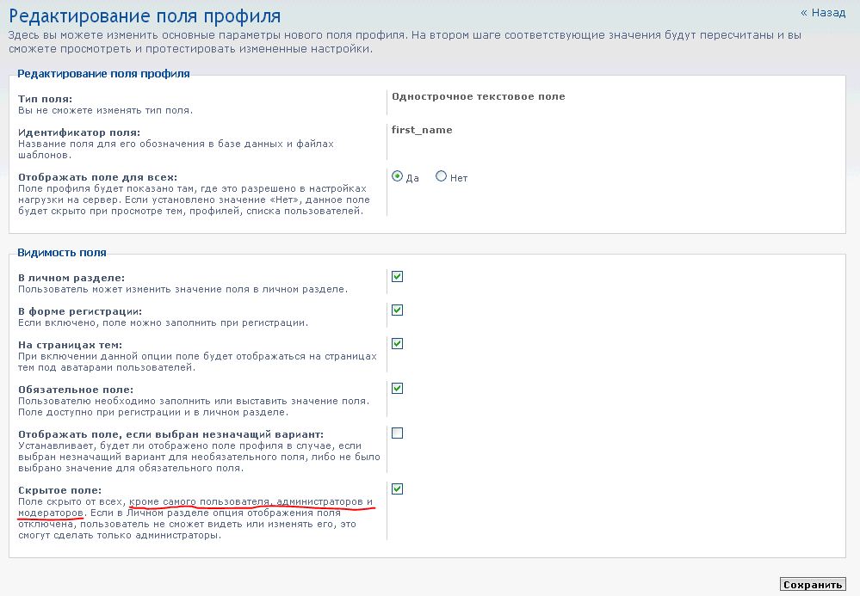This screenshot has height=596, width=860.
Task: Uncheck the «В личном разделе» checkbox
Action: pos(397,277)
